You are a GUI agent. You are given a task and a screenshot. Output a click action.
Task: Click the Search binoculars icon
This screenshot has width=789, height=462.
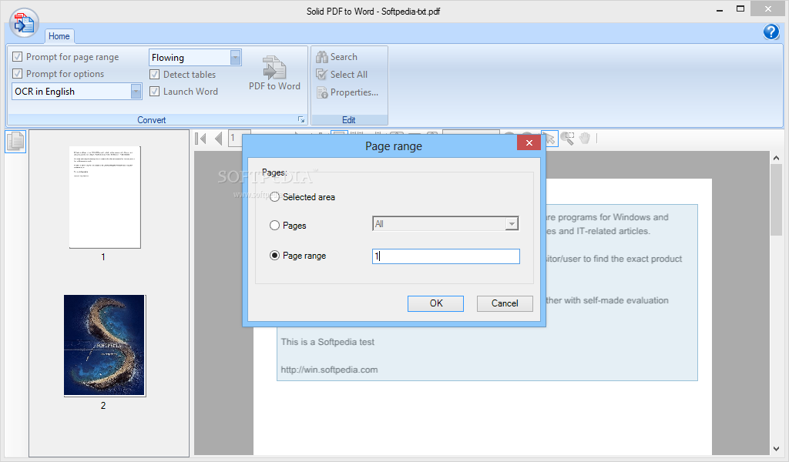coord(321,57)
